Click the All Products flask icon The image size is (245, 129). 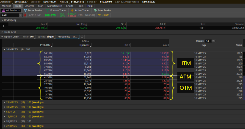point(3,10)
